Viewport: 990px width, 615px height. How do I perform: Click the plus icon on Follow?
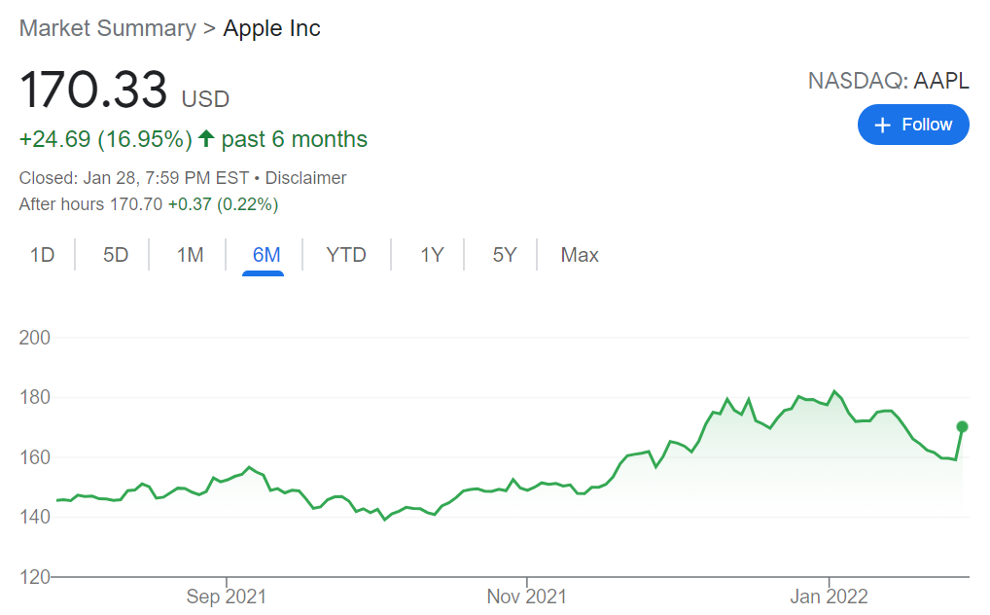click(x=882, y=125)
